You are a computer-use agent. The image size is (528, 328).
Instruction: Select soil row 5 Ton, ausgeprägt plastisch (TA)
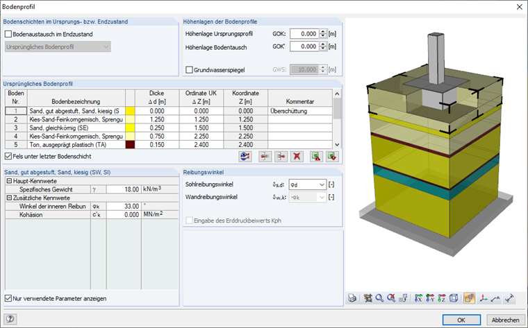(76, 145)
